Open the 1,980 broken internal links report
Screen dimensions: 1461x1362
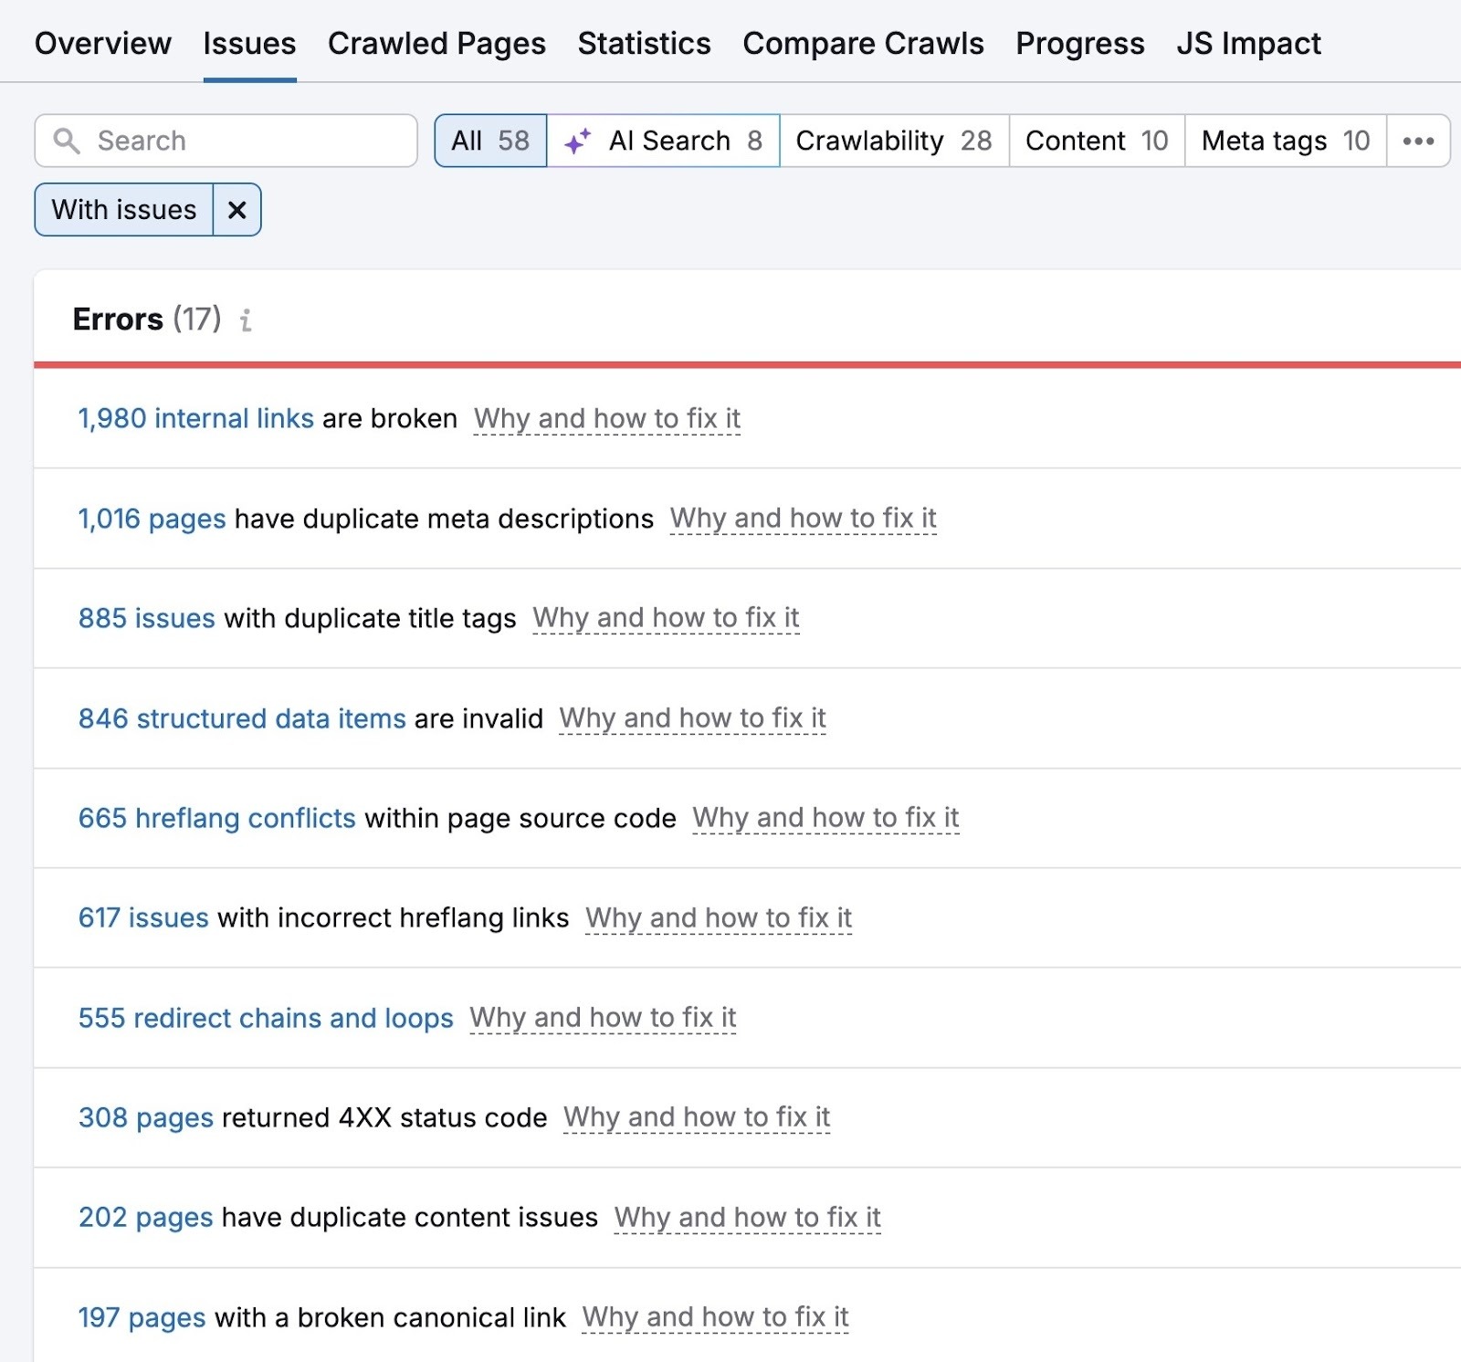click(195, 418)
